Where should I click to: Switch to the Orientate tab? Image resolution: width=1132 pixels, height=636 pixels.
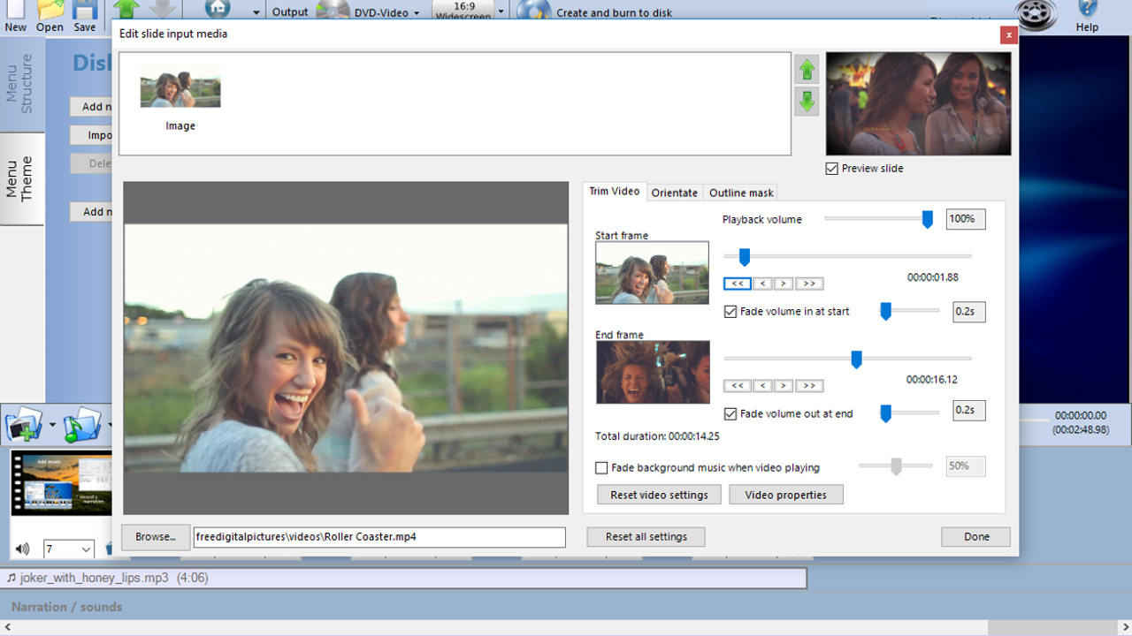point(674,193)
